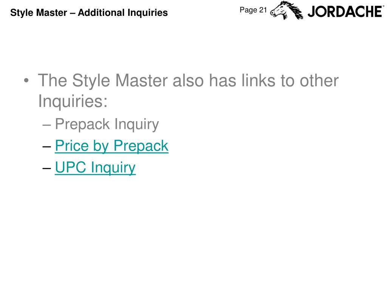The width and height of the screenshot is (387, 290).
Task: Click the Jordache horse head logo
Action: (x=286, y=10)
